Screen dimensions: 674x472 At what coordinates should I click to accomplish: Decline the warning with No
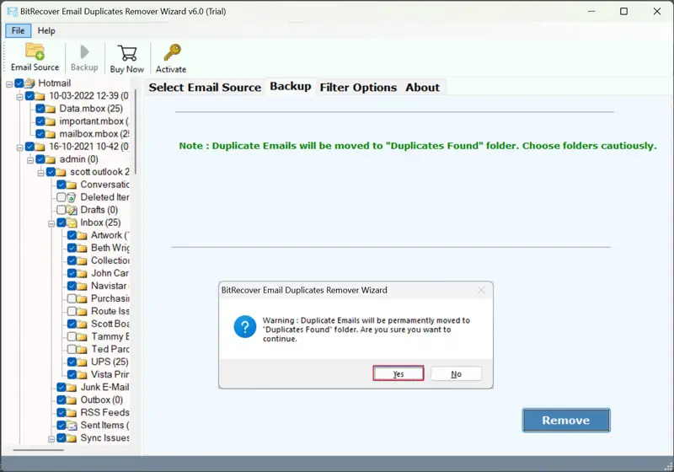[x=456, y=373]
